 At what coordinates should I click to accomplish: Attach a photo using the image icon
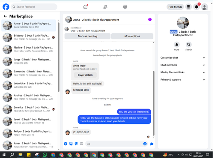(71, 144)
